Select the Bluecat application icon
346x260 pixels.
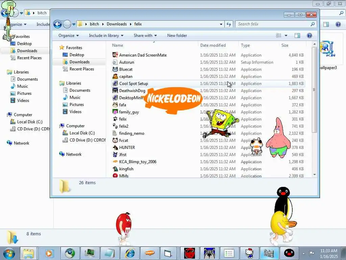click(115, 69)
